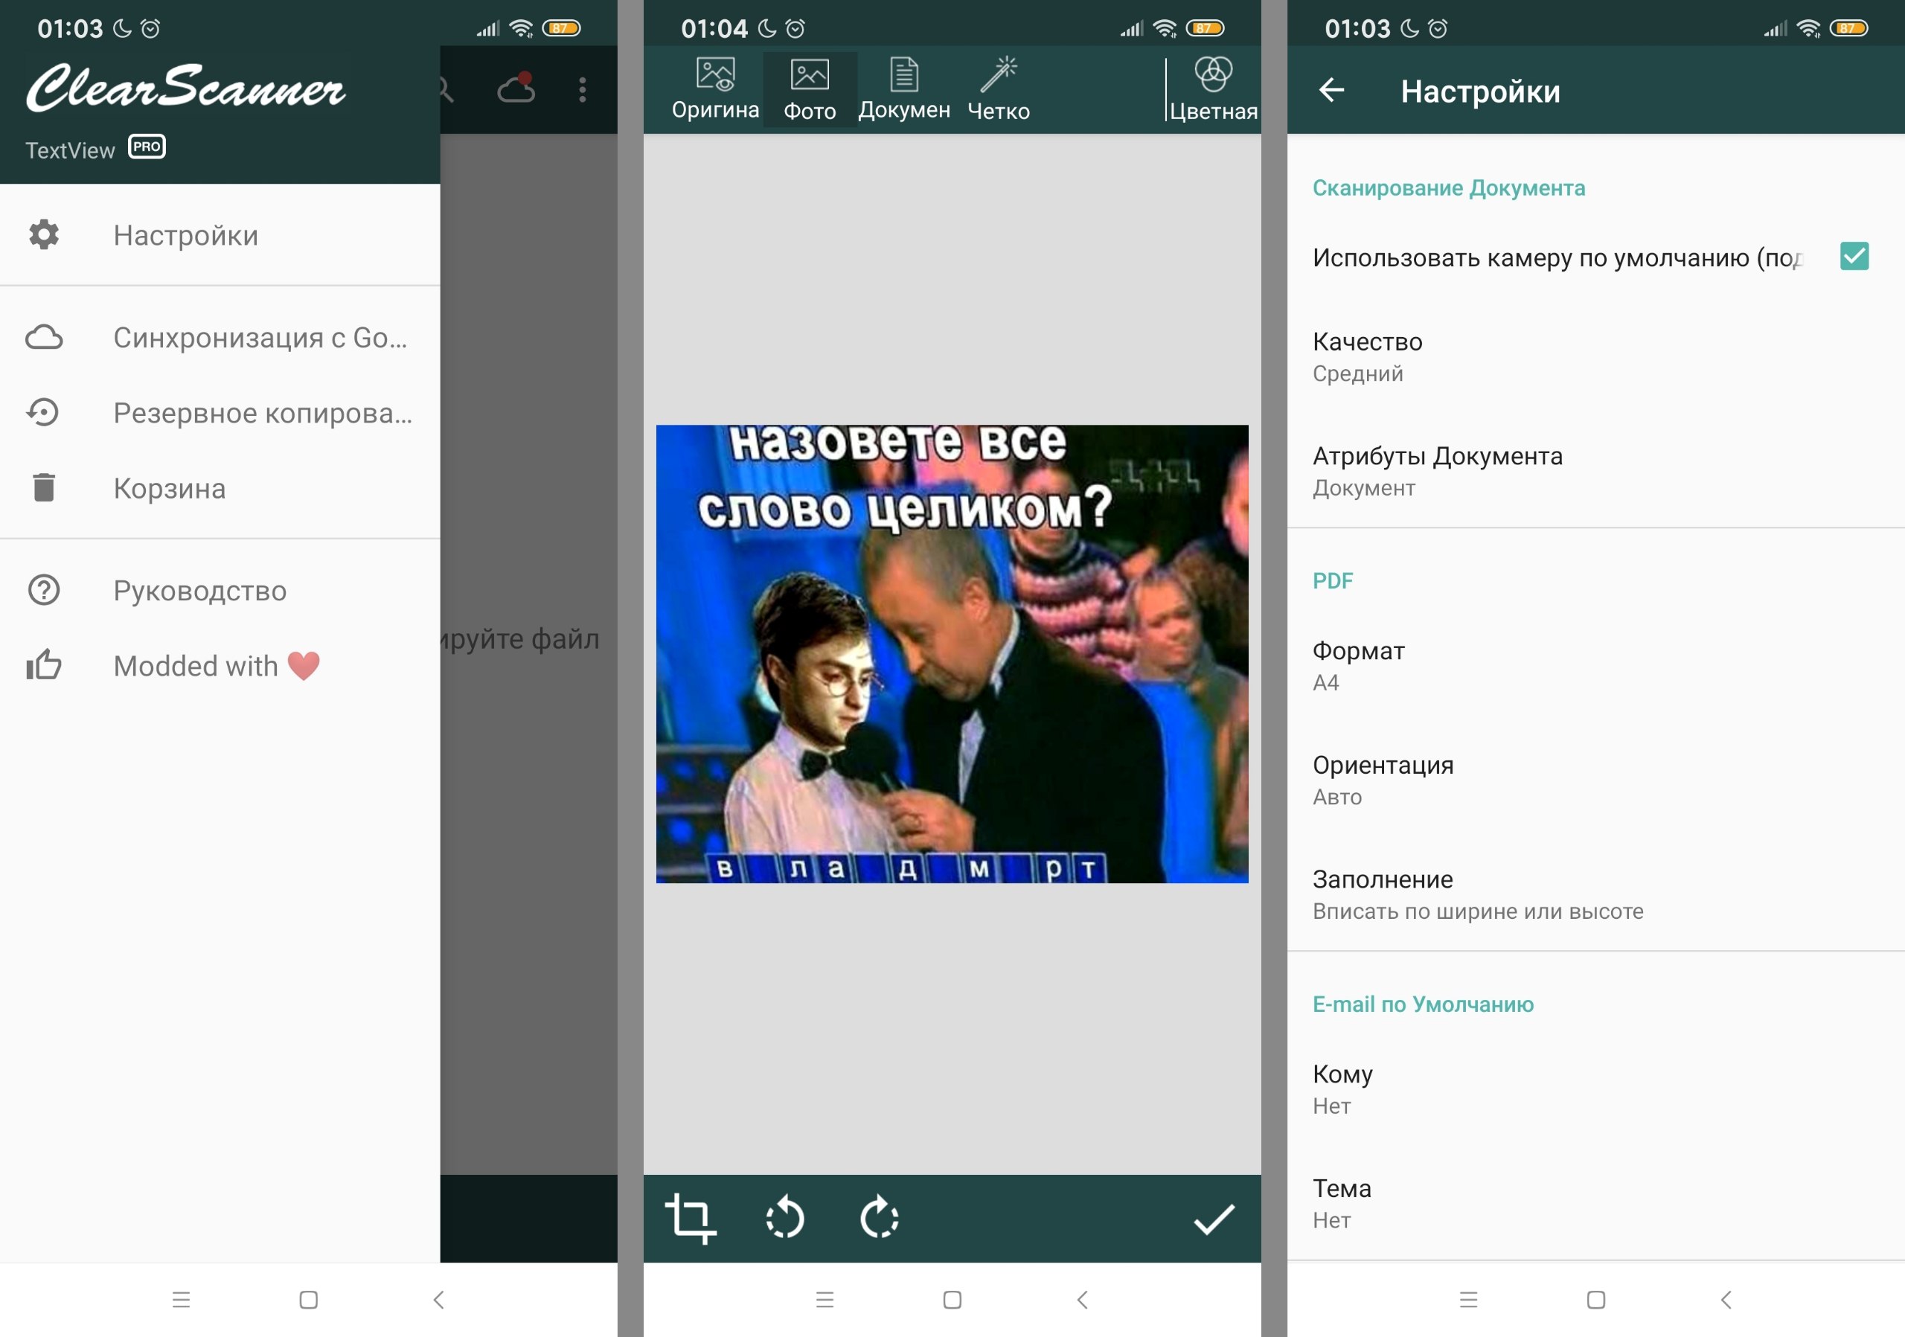The image size is (1905, 1337).
Task: Tap the recents button on the editor screen
Action: 825,1300
